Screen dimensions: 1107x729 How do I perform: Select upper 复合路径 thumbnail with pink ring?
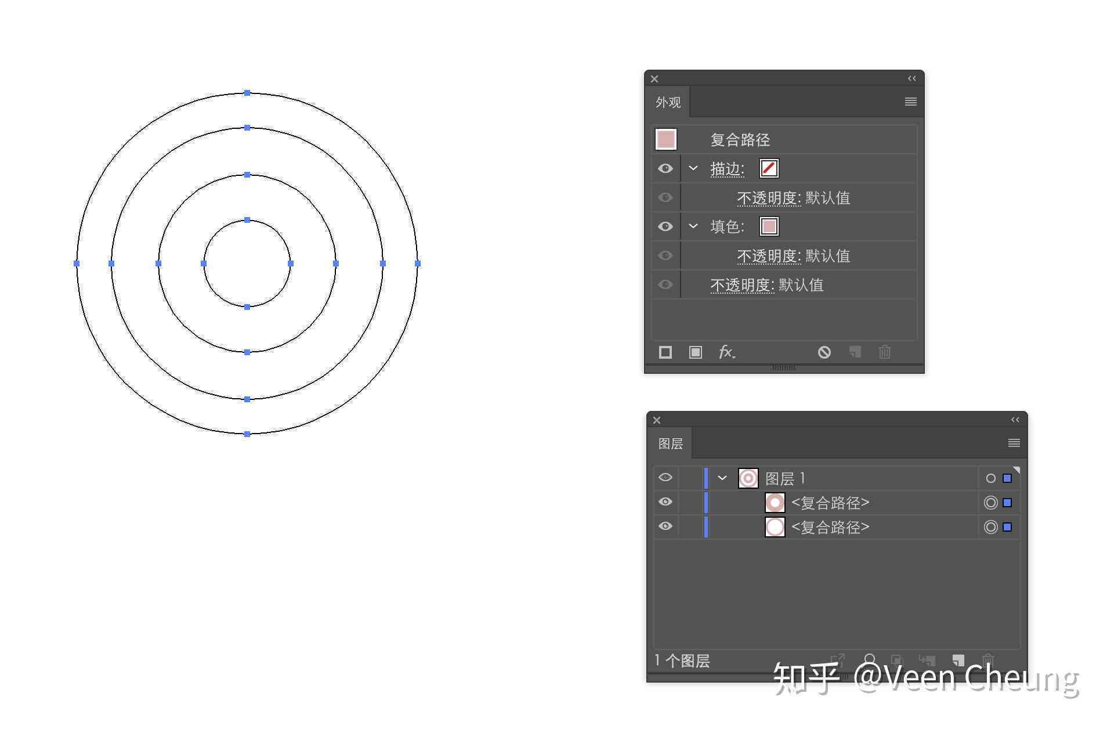(775, 503)
